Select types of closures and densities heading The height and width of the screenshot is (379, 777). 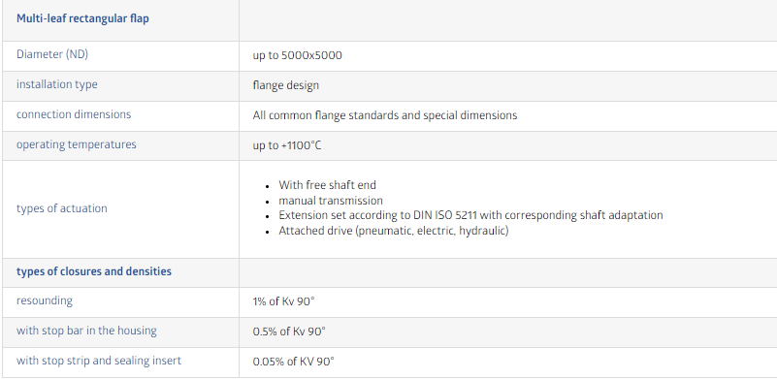point(94,271)
